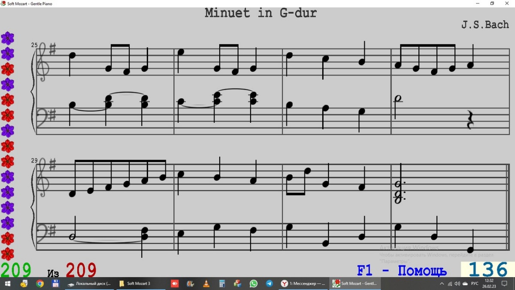Show hidden system tray icons

pyautogui.click(x=442, y=284)
